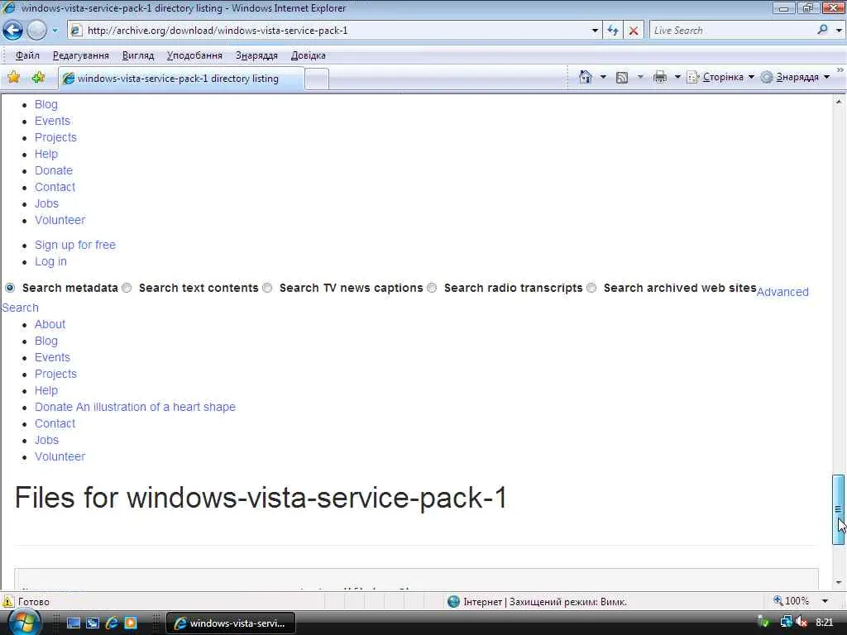The image size is (847, 635).
Task: Open the Уподобання menu
Action: pyautogui.click(x=194, y=55)
